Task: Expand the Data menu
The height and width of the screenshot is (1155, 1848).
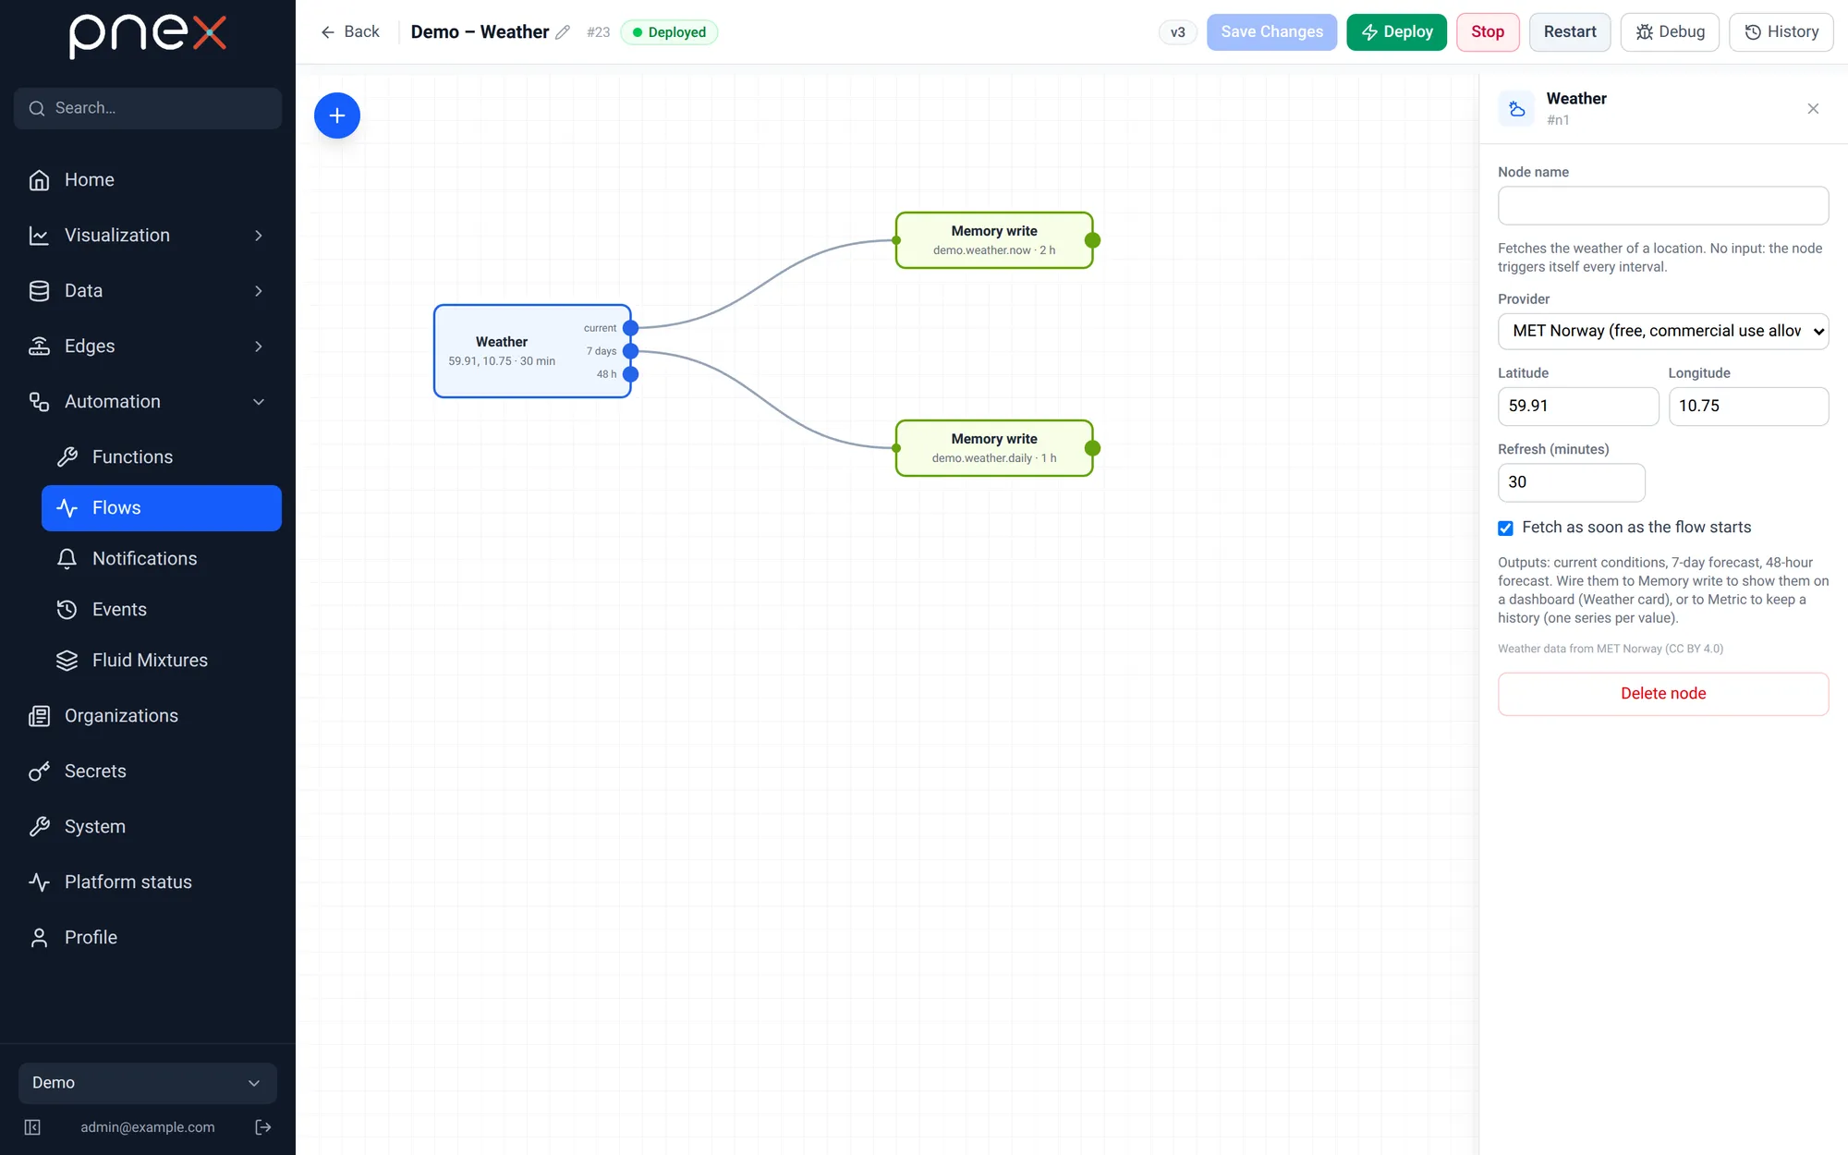Action: point(148,291)
